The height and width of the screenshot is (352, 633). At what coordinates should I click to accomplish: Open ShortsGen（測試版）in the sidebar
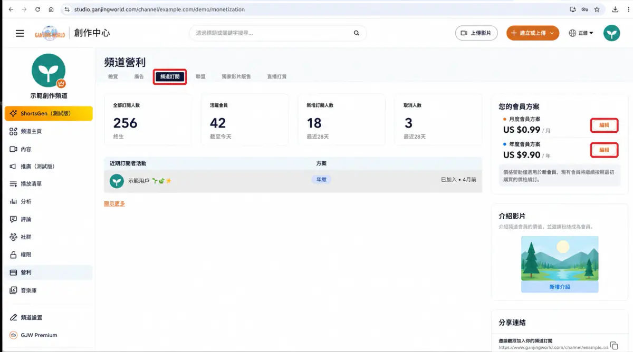(x=49, y=113)
